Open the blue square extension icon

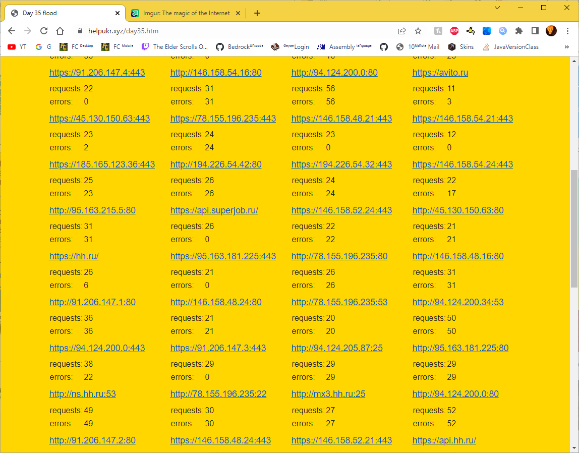[487, 31]
